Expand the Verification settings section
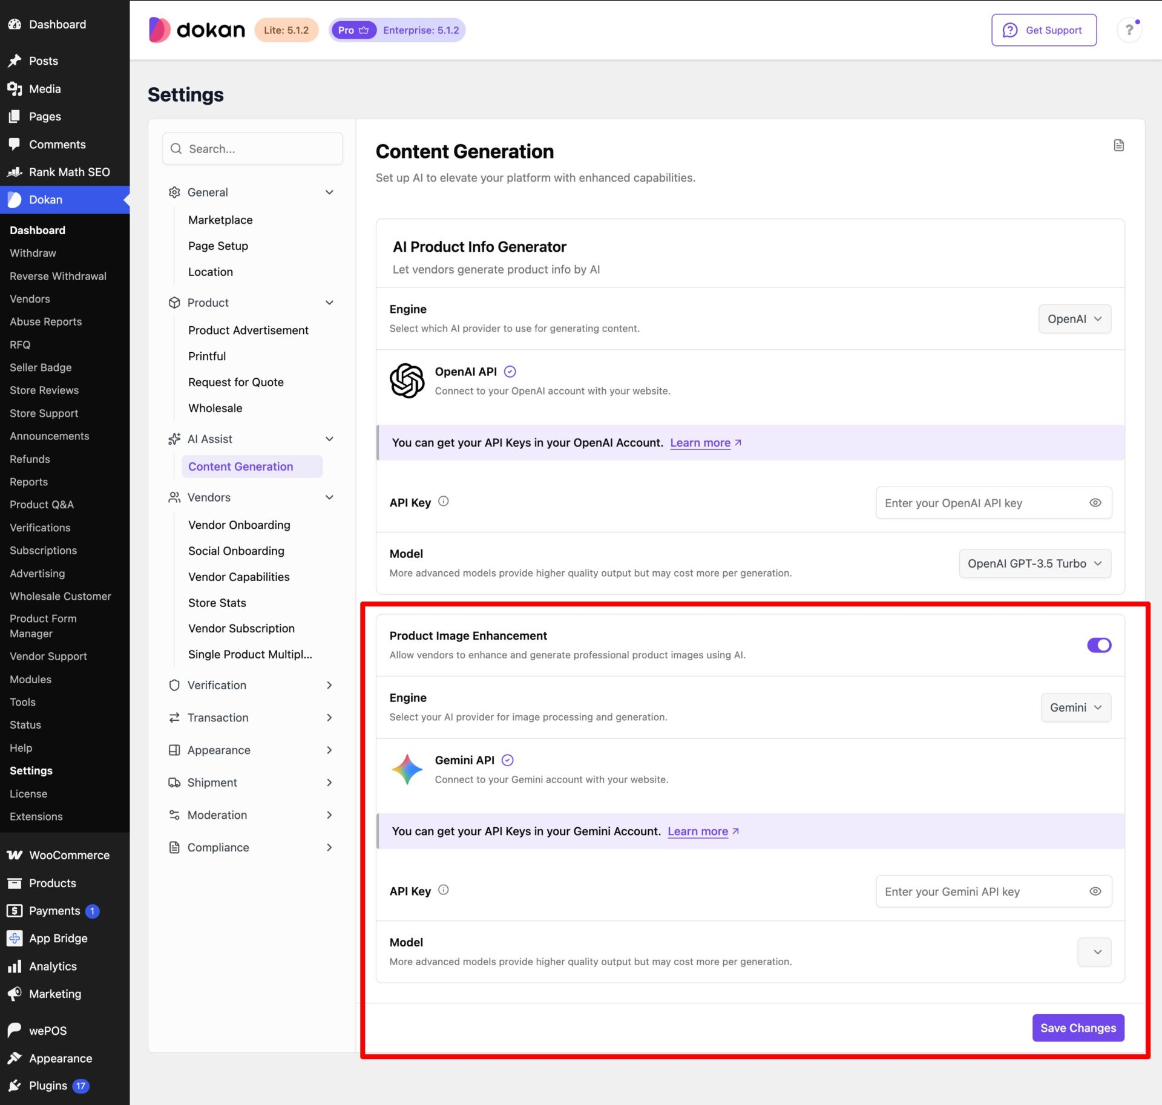This screenshot has height=1105, width=1162. point(251,685)
